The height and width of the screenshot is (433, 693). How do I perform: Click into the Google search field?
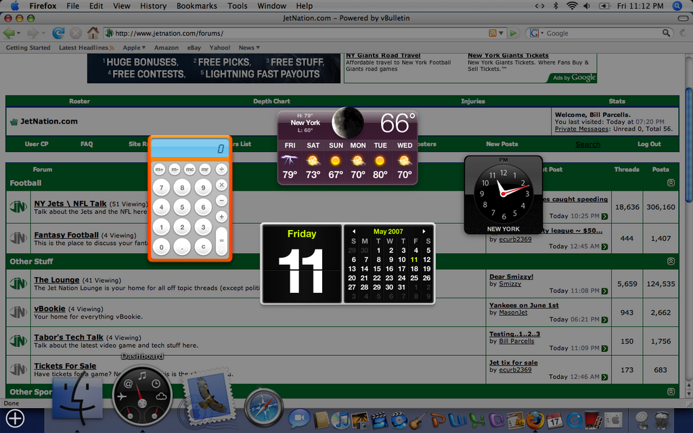coord(602,33)
